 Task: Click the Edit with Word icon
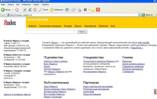coord(85,10)
